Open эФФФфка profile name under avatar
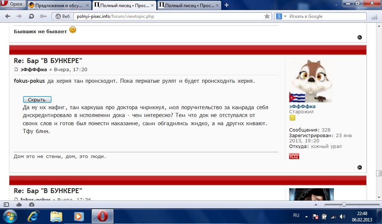382x224 pixels. click(302, 106)
